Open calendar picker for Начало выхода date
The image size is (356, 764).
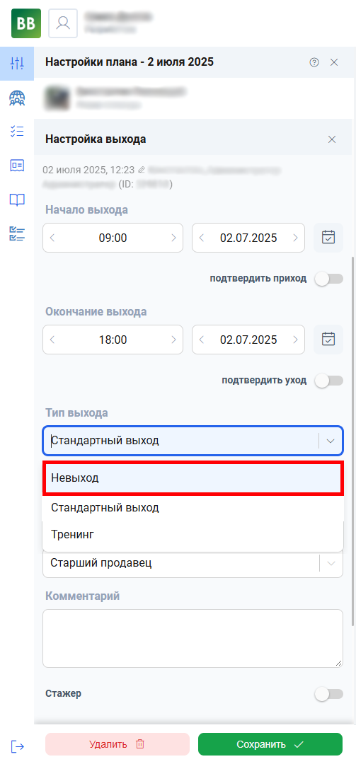click(328, 238)
